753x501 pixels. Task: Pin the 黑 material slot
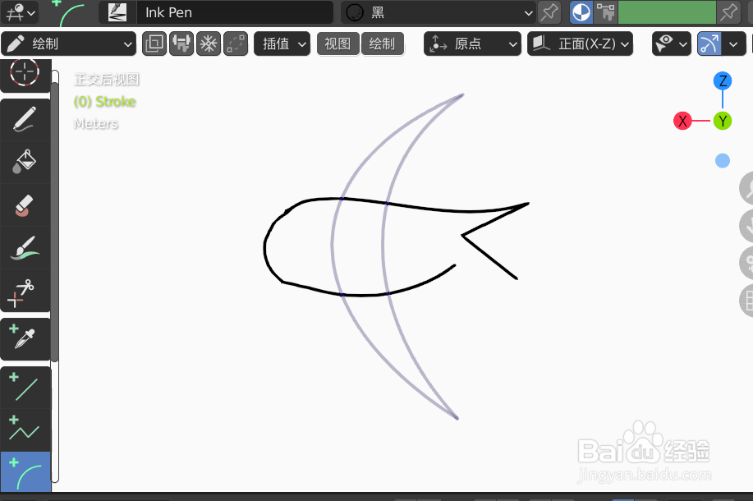pyautogui.click(x=549, y=12)
